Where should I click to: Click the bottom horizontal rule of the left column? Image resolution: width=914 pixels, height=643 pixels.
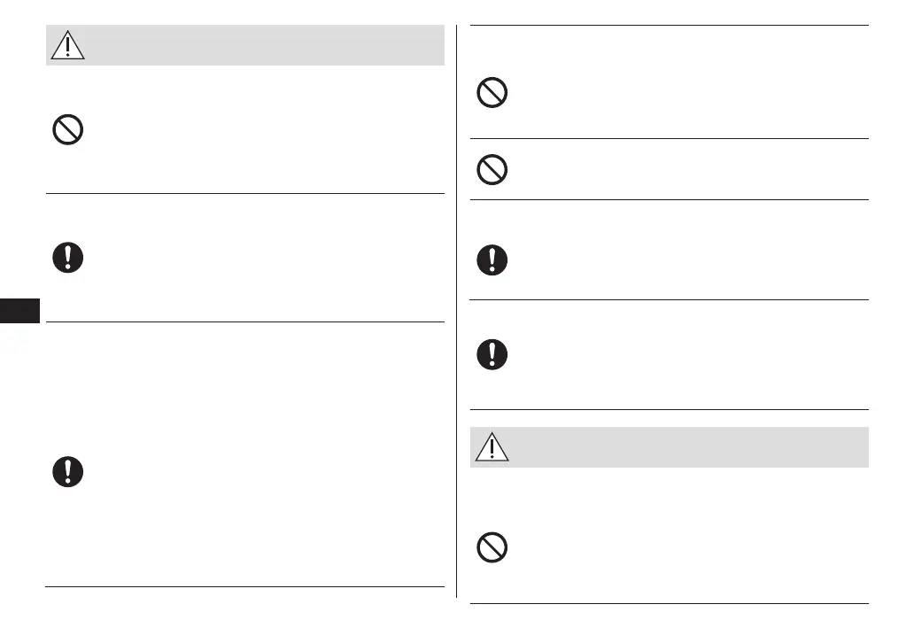244,586
